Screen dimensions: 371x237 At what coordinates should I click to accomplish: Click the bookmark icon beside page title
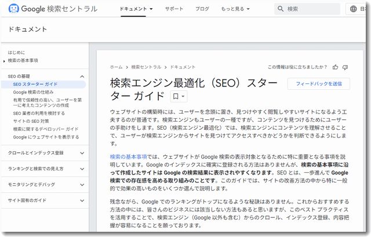tap(176, 96)
